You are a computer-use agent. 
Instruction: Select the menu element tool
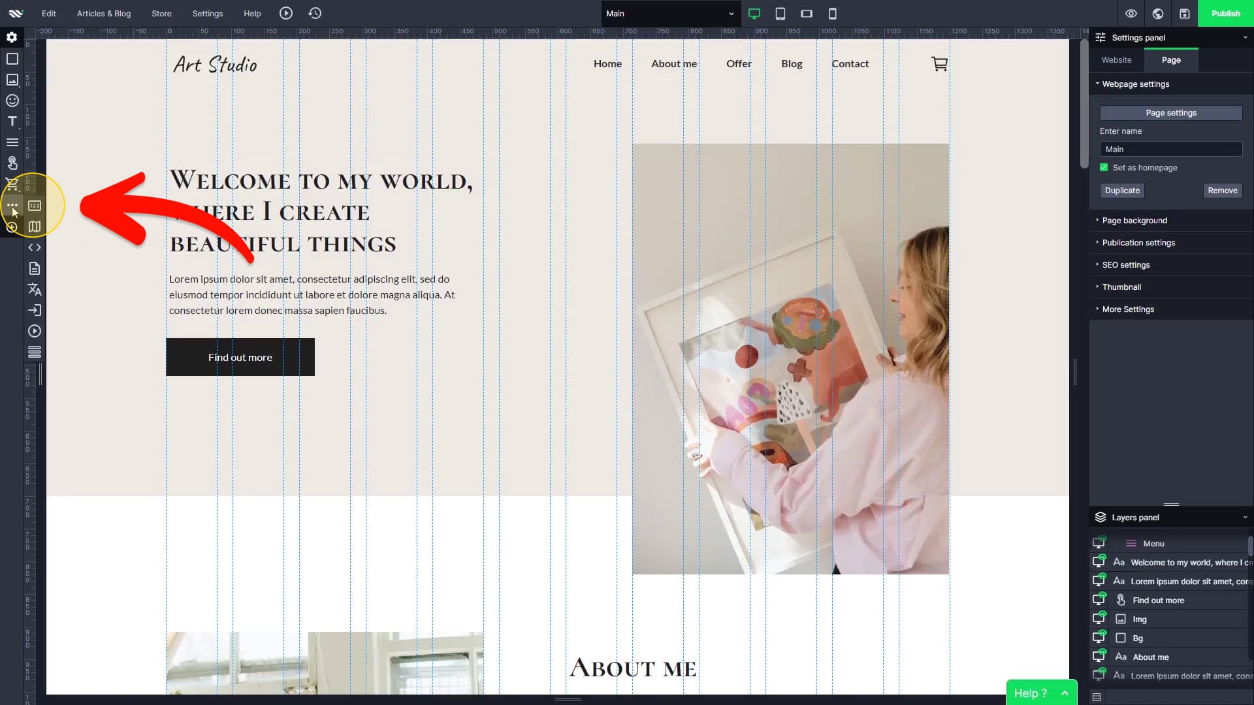(x=12, y=142)
